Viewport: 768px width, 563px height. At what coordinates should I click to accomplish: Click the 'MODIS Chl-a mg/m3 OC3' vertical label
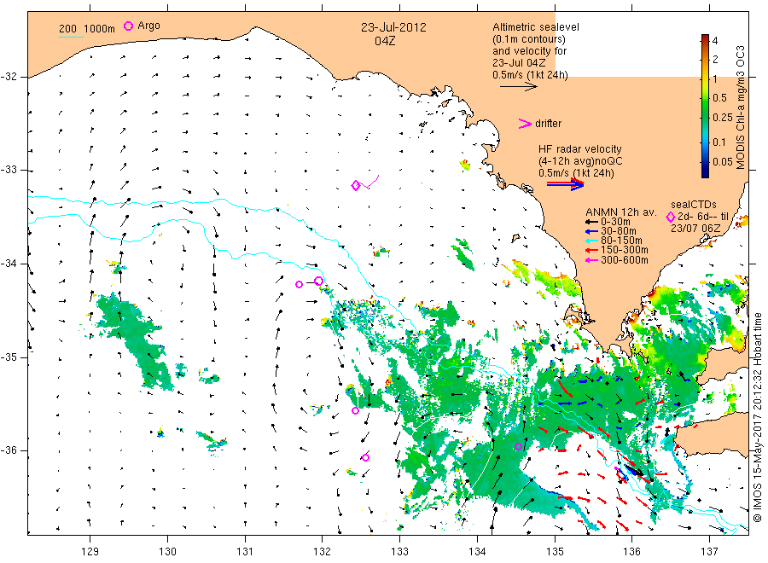click(740, 107)
